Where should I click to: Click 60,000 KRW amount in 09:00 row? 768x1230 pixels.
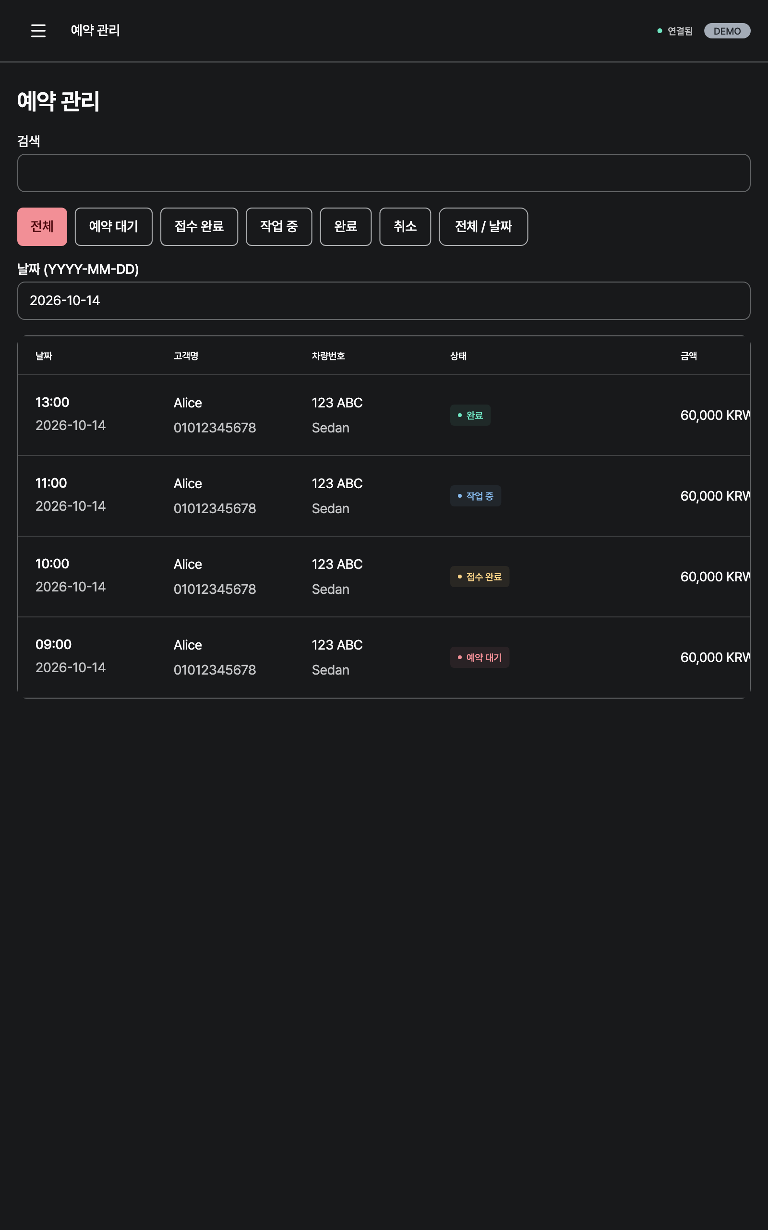tap(715, 658)
